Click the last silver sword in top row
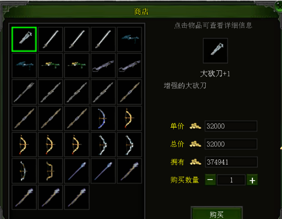 point(103,39)
